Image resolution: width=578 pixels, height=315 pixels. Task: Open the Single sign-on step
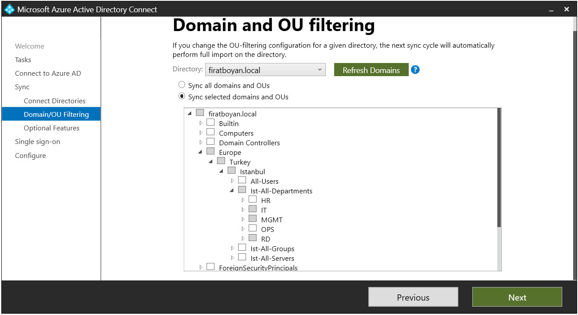coord(37,141)
